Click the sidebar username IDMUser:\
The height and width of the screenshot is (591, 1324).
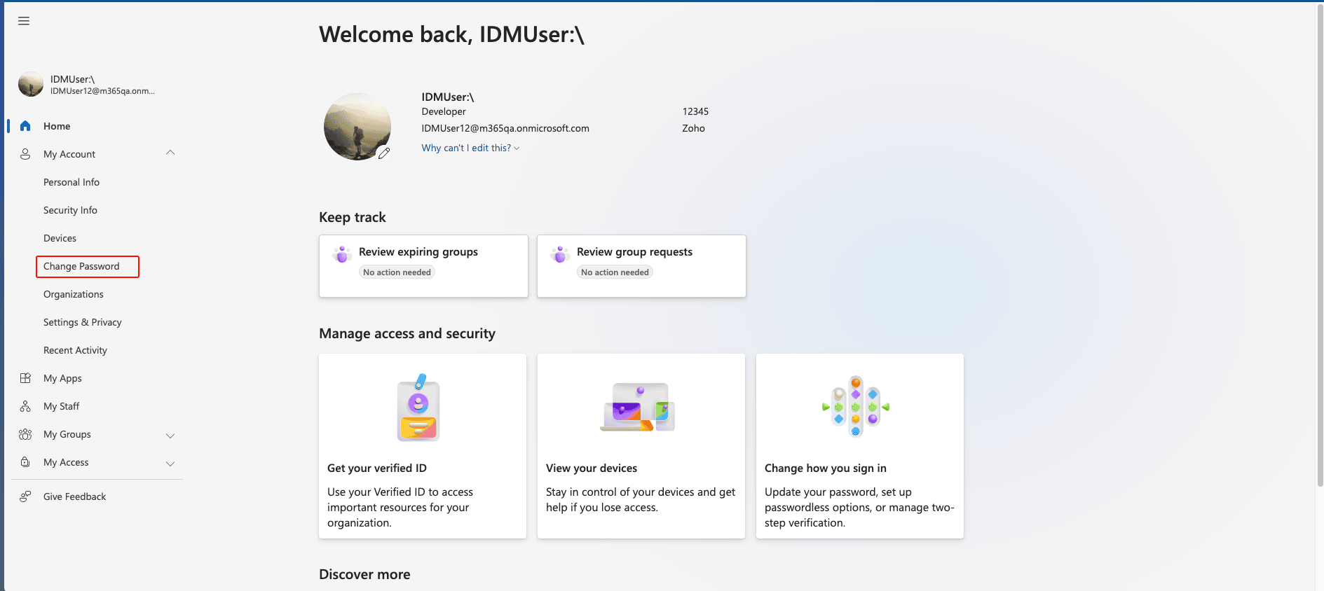pyautogui.click(x=72, y=79)
